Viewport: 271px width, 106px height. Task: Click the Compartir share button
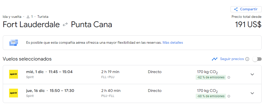(246, 9)
